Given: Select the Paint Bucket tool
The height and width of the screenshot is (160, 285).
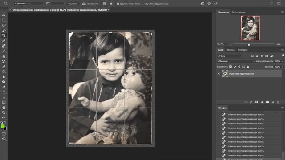Looking at the screenshot, I should tap(4, 72).
